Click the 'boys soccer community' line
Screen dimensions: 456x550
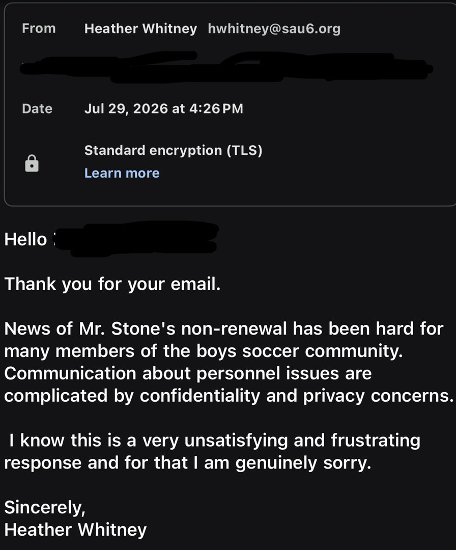click(204, 351)
